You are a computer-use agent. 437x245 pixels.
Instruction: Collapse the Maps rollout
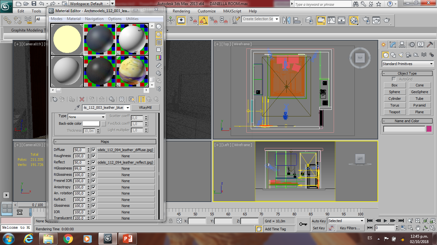point(105,142)
